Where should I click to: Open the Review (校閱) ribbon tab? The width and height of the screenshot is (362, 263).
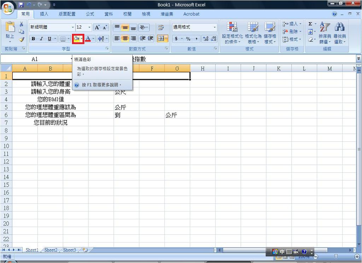[127, 14]
